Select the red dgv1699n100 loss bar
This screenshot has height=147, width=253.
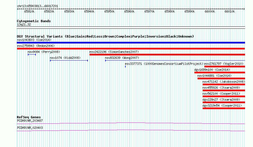[x=220, y=73]
